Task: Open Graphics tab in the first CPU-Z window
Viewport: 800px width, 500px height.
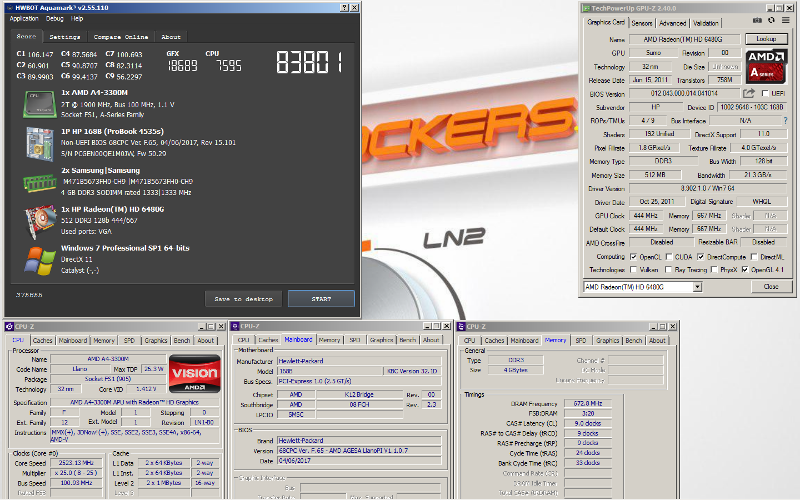Action: [x=156, y=341]
